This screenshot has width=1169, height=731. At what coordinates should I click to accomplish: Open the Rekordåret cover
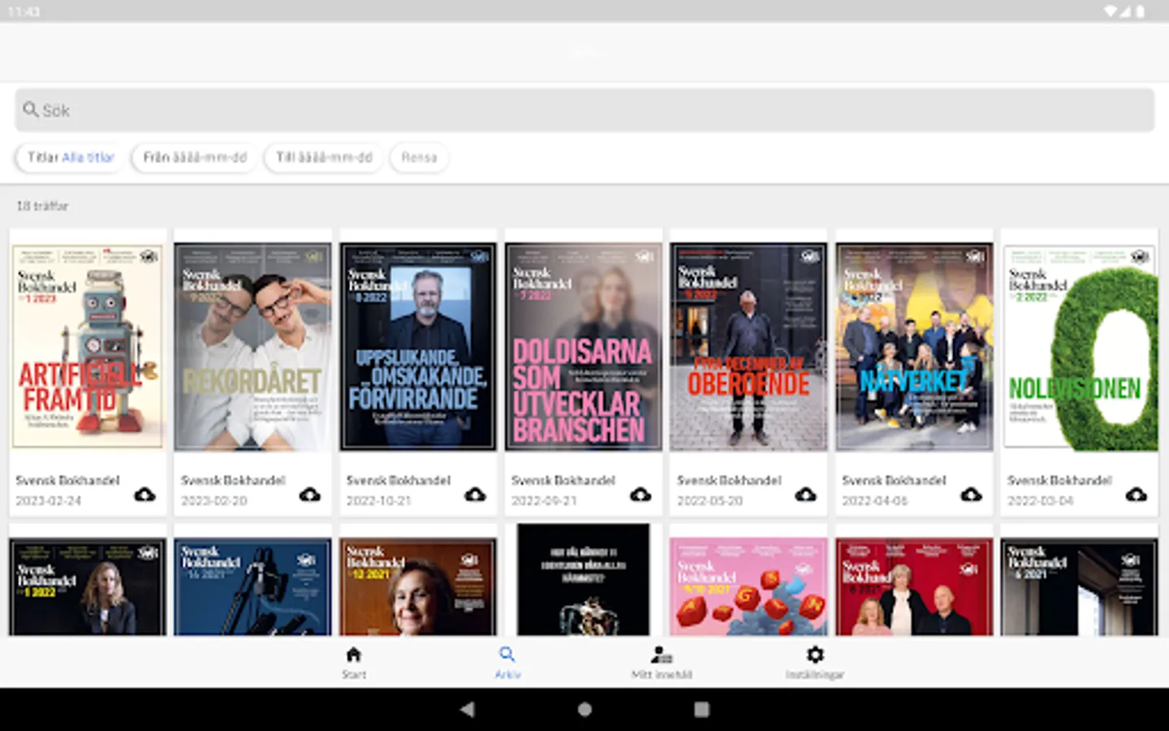point(253,346)
